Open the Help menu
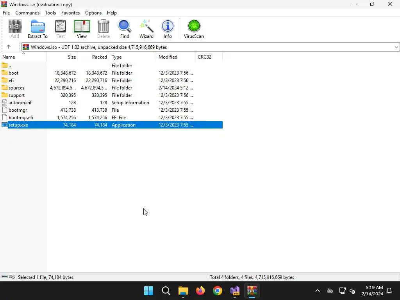 click(x=112, y=13)
